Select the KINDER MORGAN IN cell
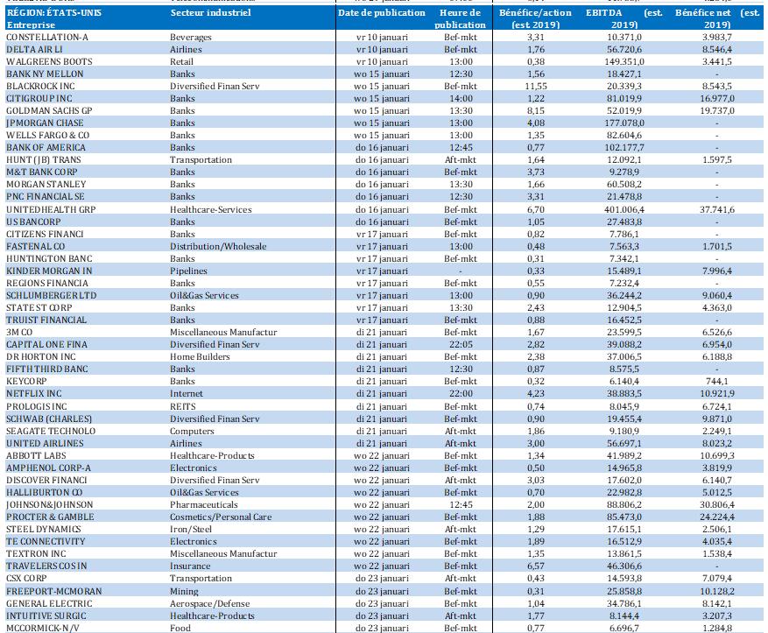The width and height of the screenshot is (768, 633). coord(49,271)
